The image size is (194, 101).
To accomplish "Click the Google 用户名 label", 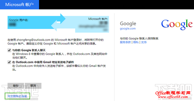I will click(x=19, y=20).
